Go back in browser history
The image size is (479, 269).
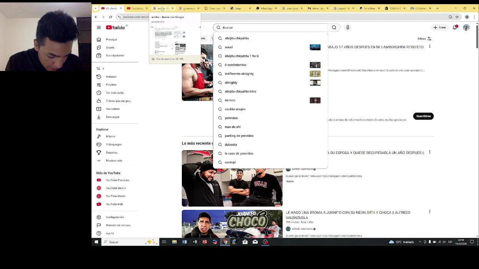tap(96, 17)
